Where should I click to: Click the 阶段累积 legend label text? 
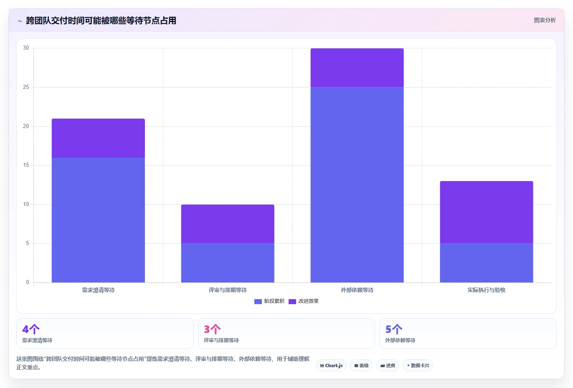tap(274, 301)
